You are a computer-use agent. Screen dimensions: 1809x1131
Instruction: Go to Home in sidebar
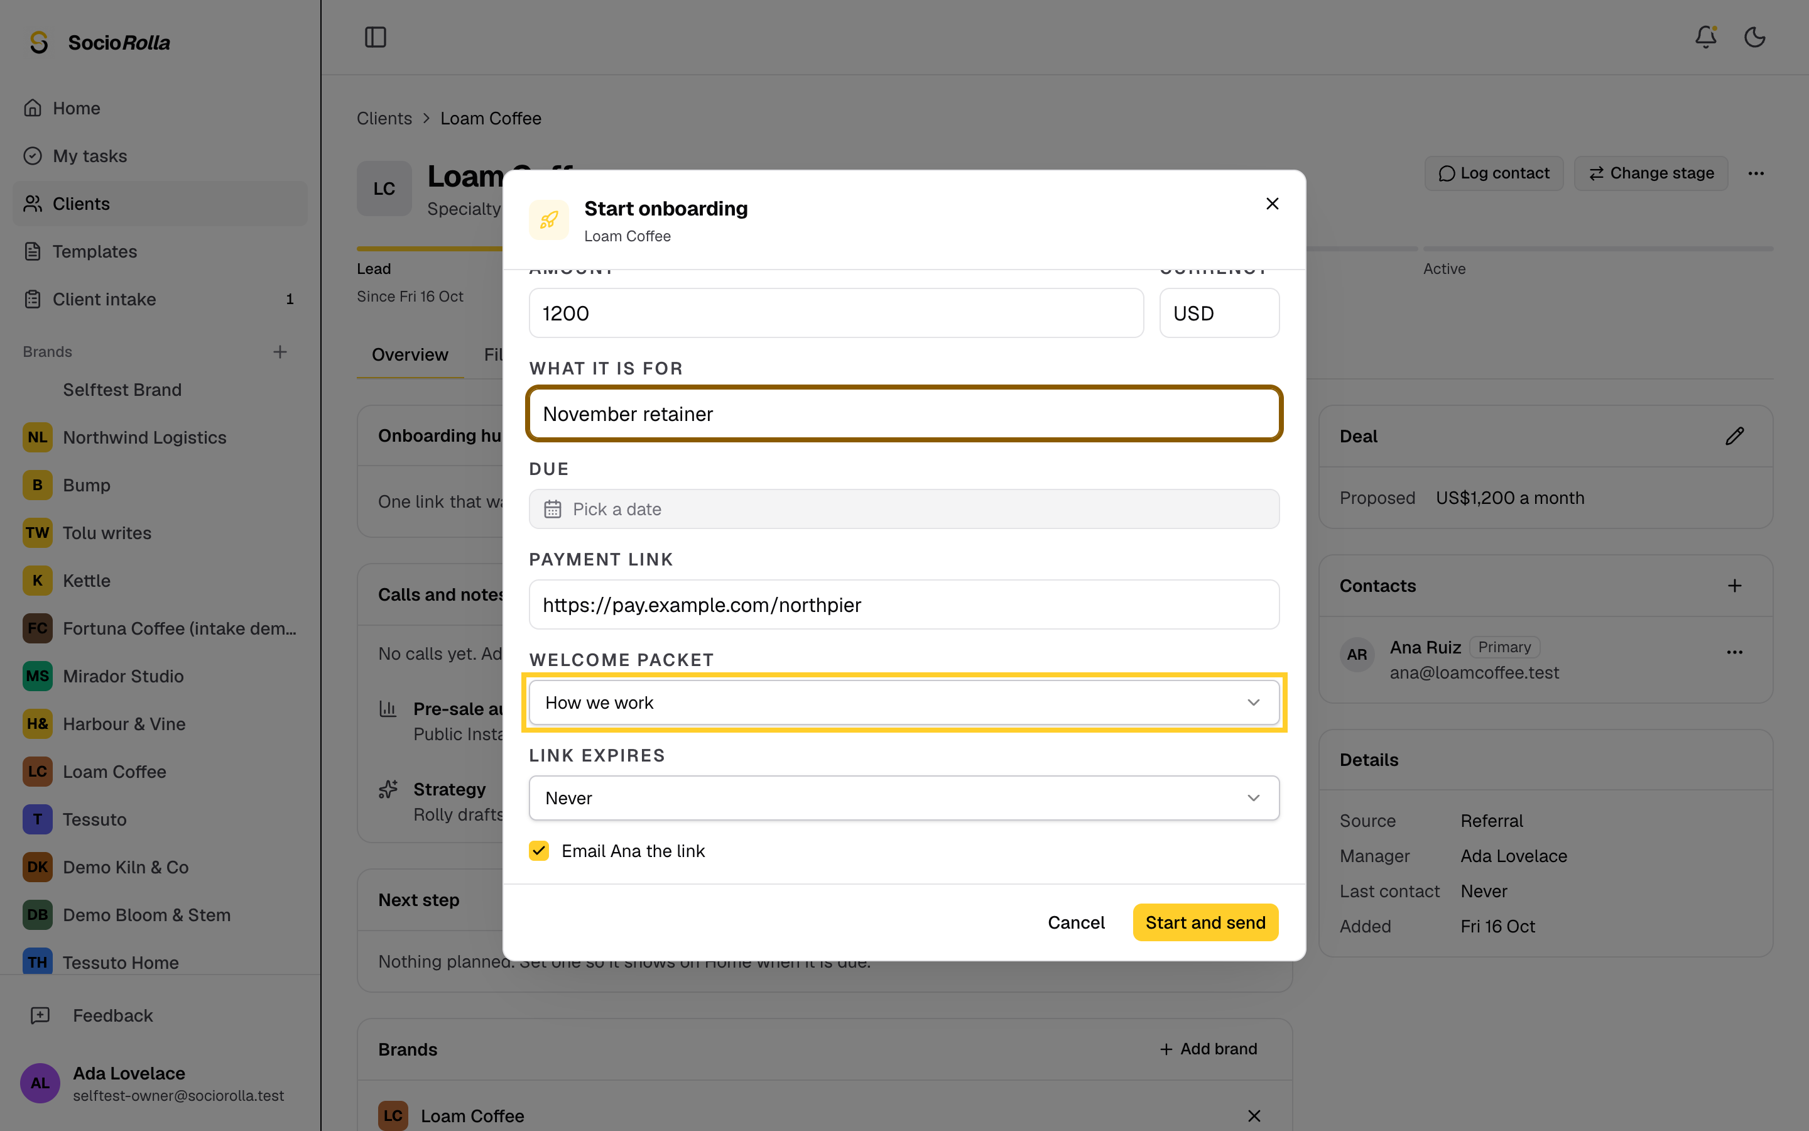(160, 107)
